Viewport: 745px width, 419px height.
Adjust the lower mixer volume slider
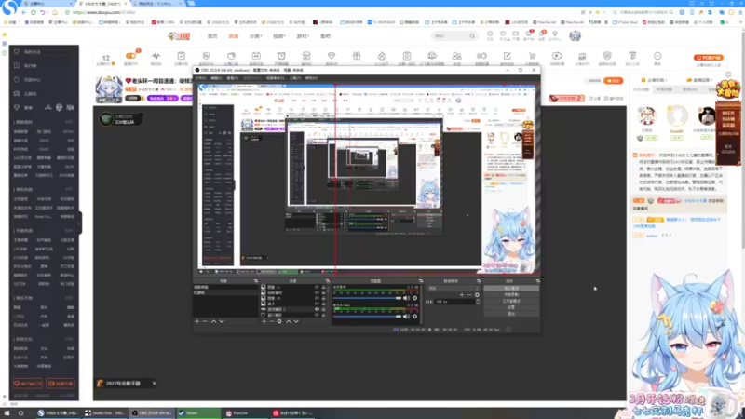pyautogui.click(x=367, y=317)
